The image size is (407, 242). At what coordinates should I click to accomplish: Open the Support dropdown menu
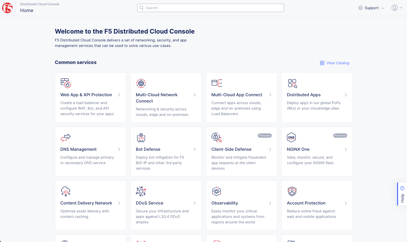pyautogui.click(x=371, y=8)
